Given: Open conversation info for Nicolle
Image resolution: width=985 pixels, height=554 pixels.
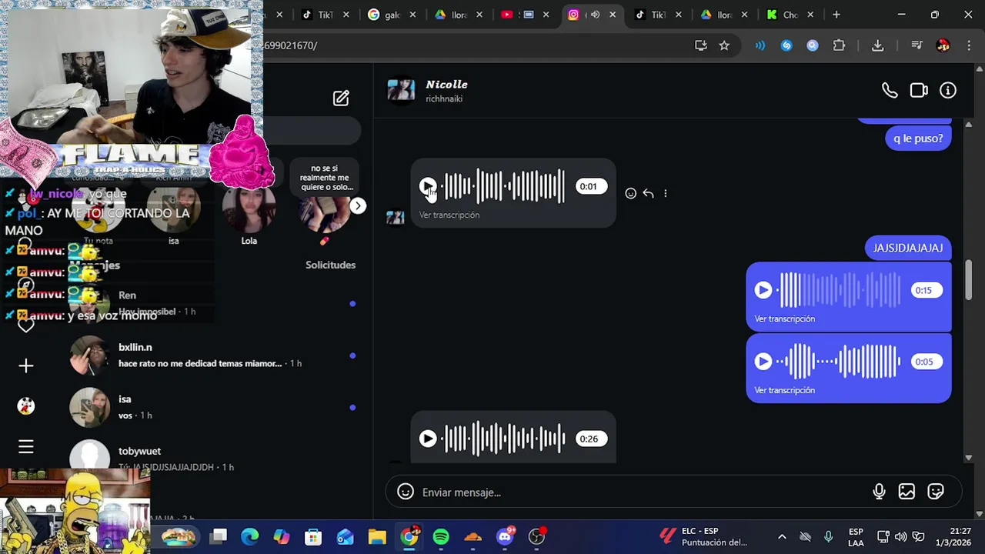Looking at the screenshot, I should click(948, 91).
